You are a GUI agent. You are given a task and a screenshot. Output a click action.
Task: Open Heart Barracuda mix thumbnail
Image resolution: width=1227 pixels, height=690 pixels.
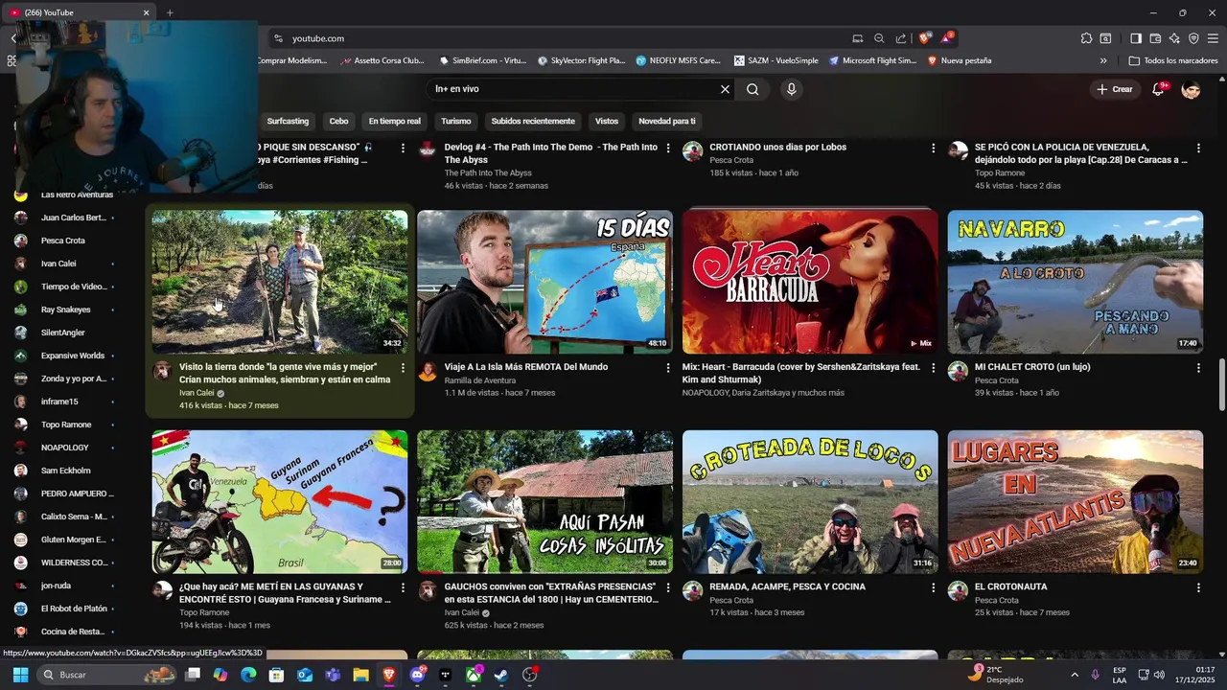click(x=810, y=282)
